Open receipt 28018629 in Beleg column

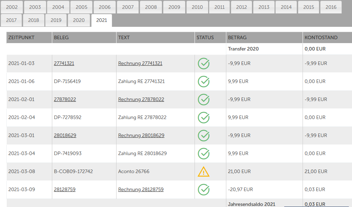coord(65,136)
